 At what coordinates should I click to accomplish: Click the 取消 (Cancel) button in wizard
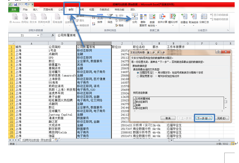[168, 118]
